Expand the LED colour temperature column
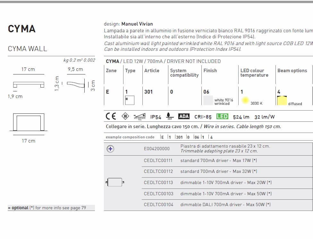313x239 pixels. pyautogui.click(x=255, y=73)
